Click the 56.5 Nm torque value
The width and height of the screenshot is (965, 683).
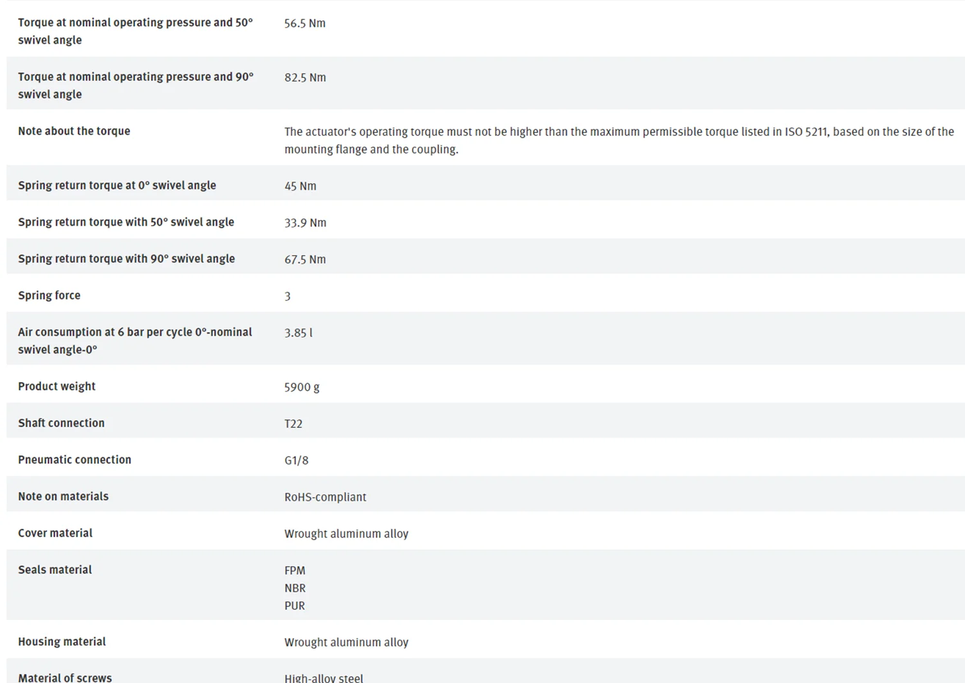[x=305, y=23]
